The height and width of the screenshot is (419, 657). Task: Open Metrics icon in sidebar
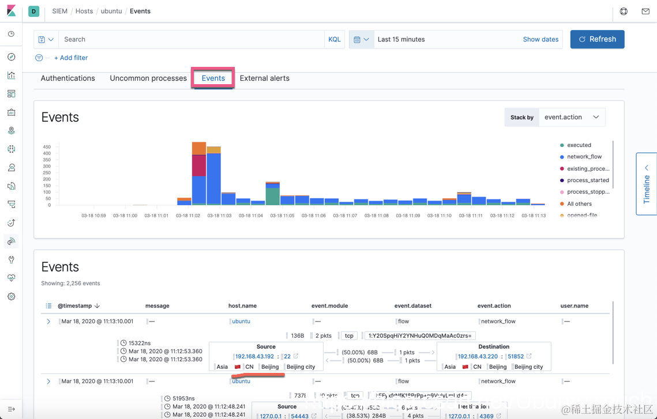12,168
